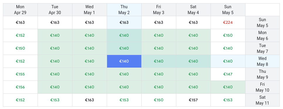
Task: Select the highlighted blue €140 price cell
Action: coord(124,61)
